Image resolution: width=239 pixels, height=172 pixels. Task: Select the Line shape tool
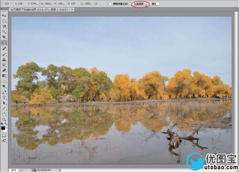click(4, 108)
